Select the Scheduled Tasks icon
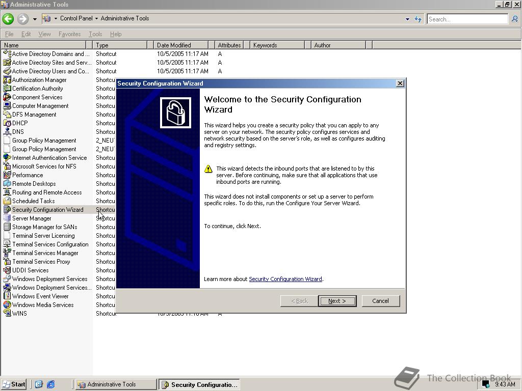 7,201
